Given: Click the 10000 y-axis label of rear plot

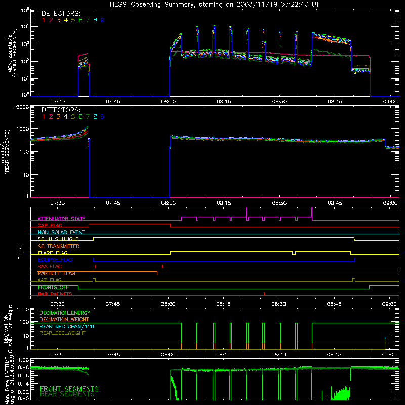Looking at the screenshot, I should (21, 107).
